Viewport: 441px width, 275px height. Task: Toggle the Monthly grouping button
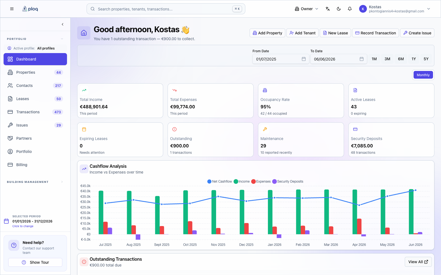423,75
